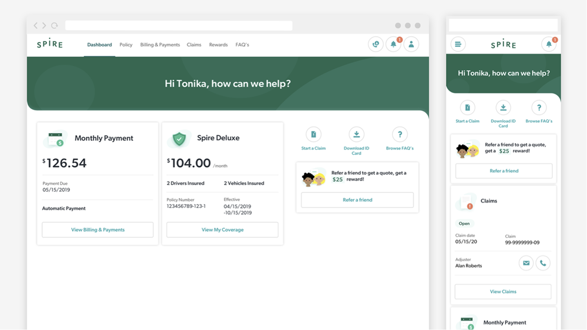The height and width of the screenshot is (330, 587).
Task: Click the desktop Download ID Card icon
Action: pyautogui.click(x=356, y=134)
